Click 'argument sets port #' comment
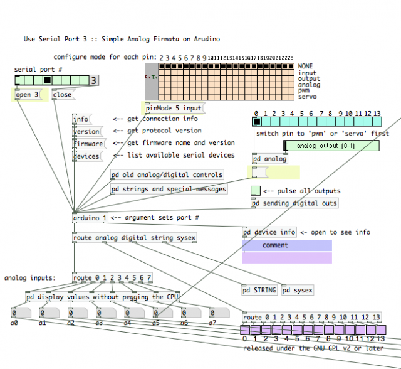 155,218
